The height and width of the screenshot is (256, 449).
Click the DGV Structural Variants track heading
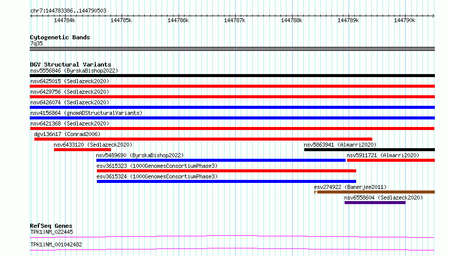click(71, 65)
